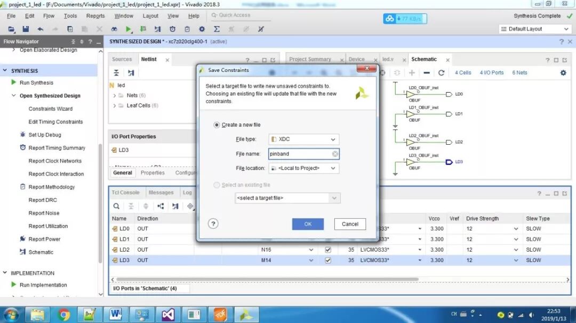Toggle the Fixed checkbox in LD3 row
Screen dimensions: 576x323
point(327,260)
